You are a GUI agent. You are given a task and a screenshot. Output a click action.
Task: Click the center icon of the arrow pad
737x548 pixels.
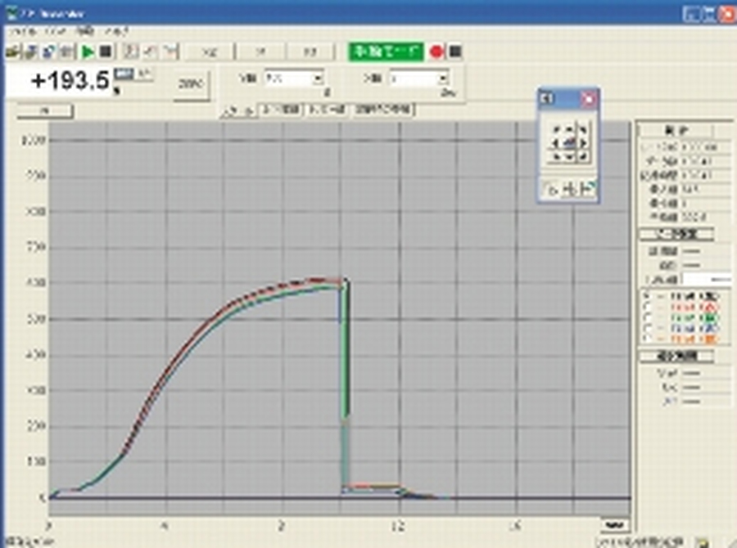(569, 143)
